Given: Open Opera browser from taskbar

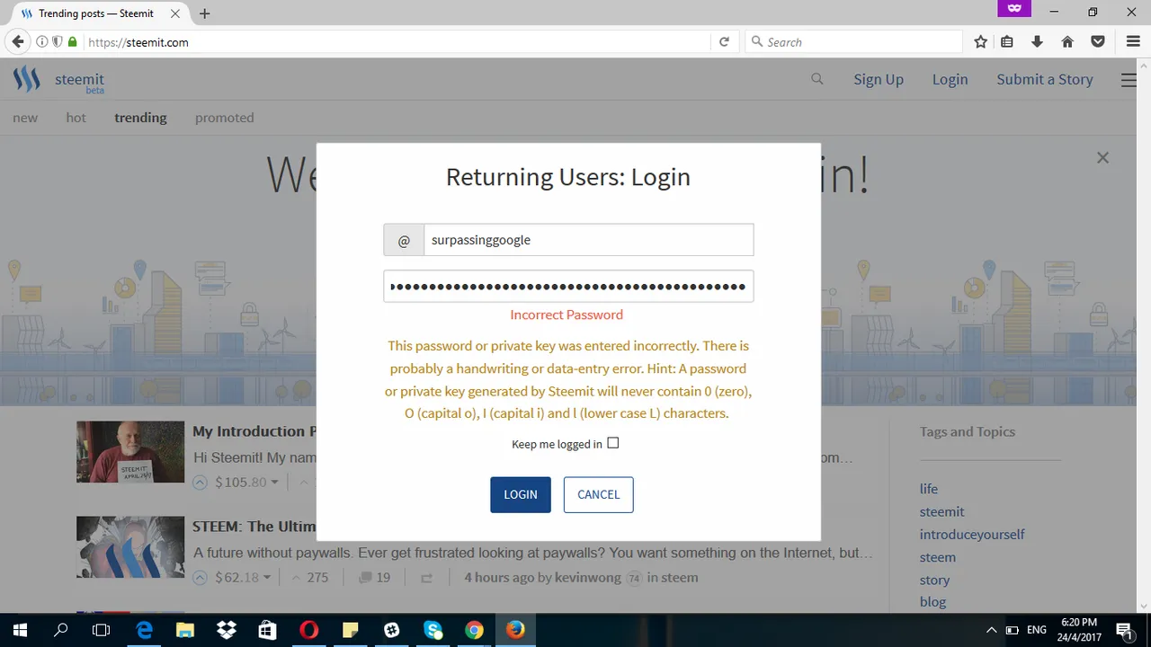Looking at the screenshot, I should (x=308, y=630).
